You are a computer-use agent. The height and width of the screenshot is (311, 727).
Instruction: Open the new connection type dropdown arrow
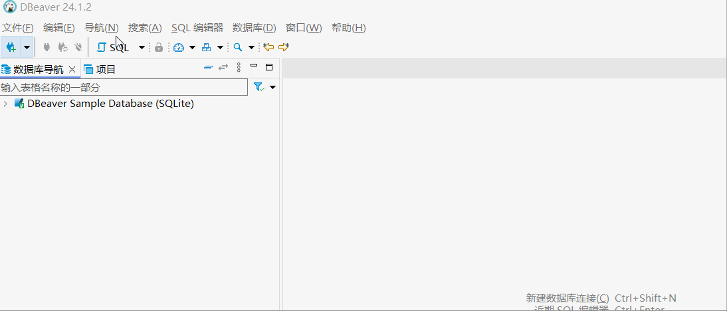coord(27,47)
